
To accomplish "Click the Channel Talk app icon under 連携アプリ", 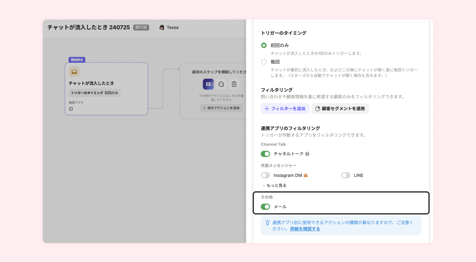I will click(x=71, y=109).
